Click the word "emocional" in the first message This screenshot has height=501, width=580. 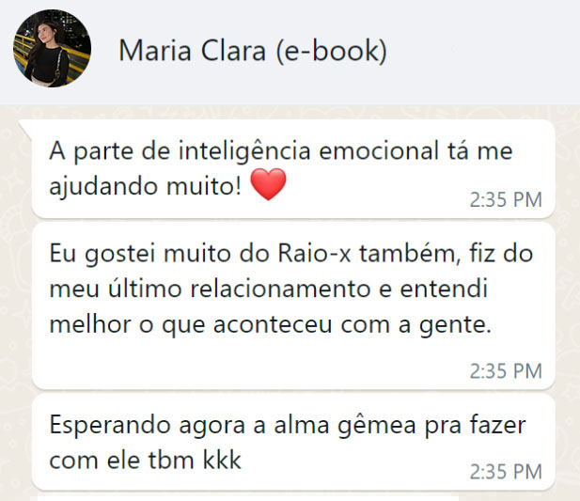coord(379,150)
